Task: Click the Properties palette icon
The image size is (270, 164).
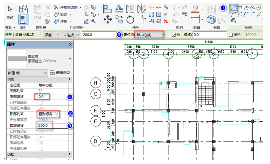Action: pos(23,20)
